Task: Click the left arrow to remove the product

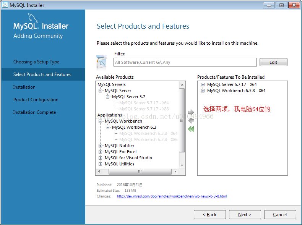Action: (x=191, y=121)
